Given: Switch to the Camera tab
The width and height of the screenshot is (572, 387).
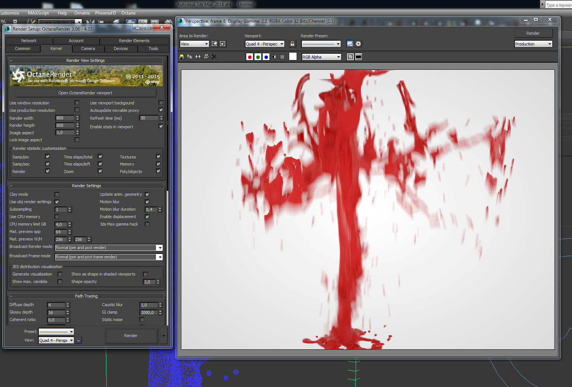Looking at the screenshot, I should click(x=88, y=48).
